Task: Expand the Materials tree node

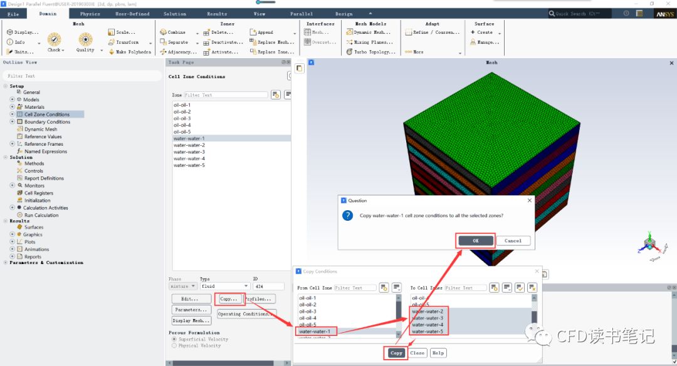Action: tap(12, 107)
